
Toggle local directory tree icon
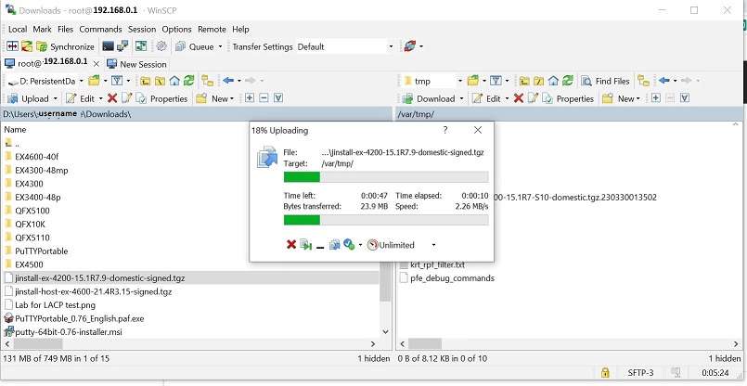[207, 81]
